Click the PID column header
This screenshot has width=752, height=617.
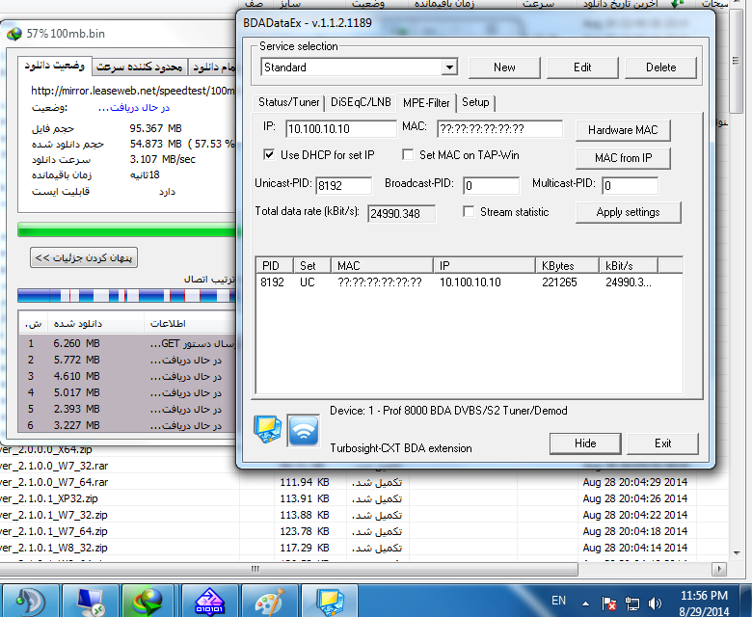point(275,265)
